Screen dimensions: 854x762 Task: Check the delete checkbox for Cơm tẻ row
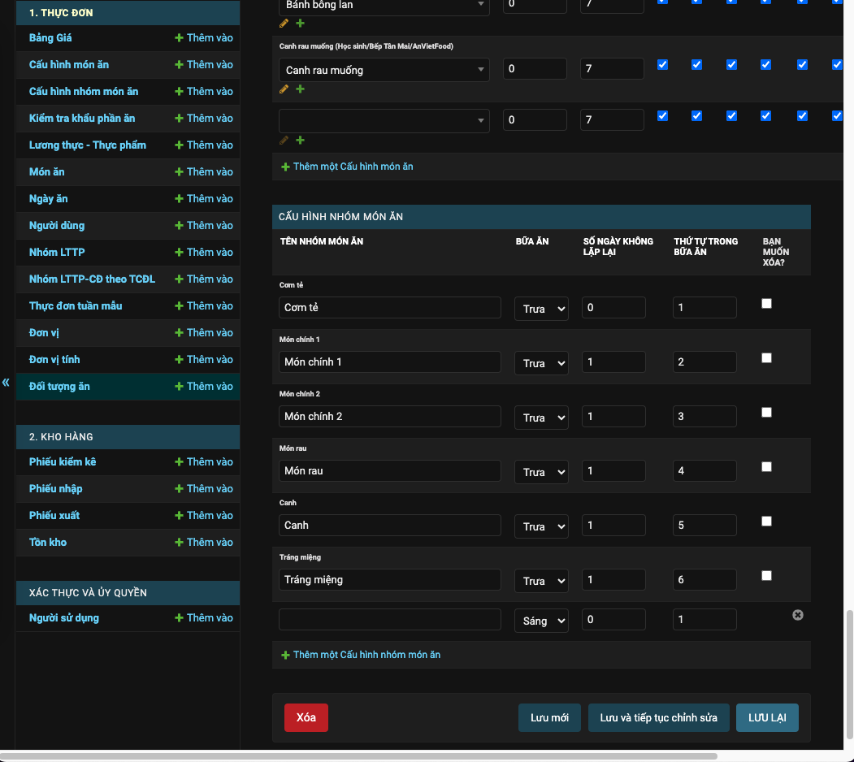766,303
